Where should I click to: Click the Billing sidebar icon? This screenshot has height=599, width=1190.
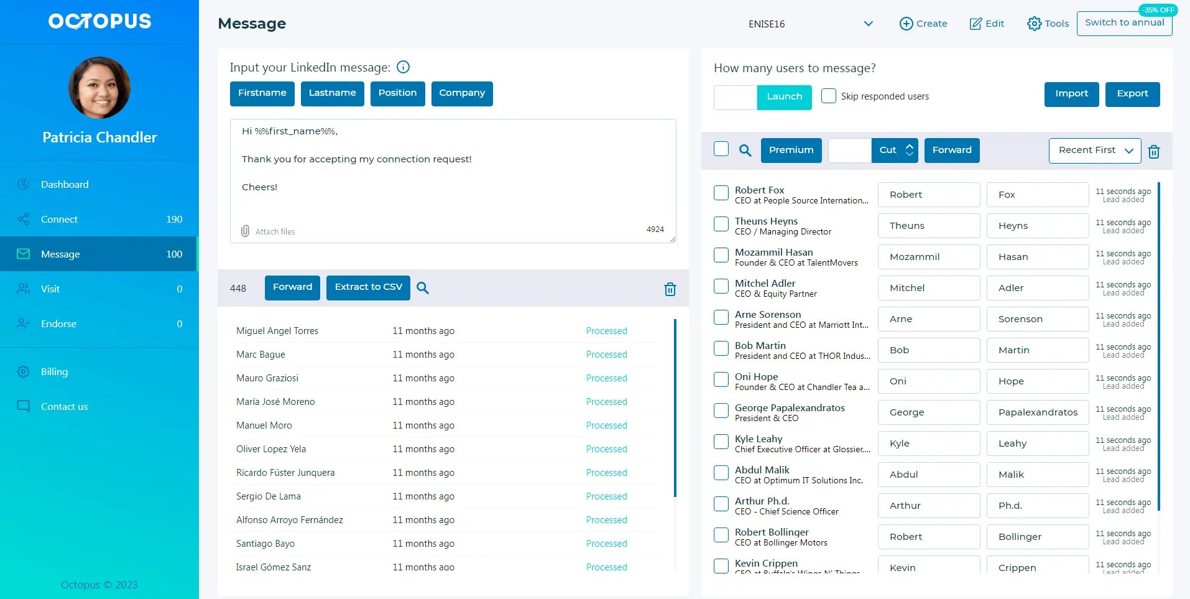[x=23, y=371]
